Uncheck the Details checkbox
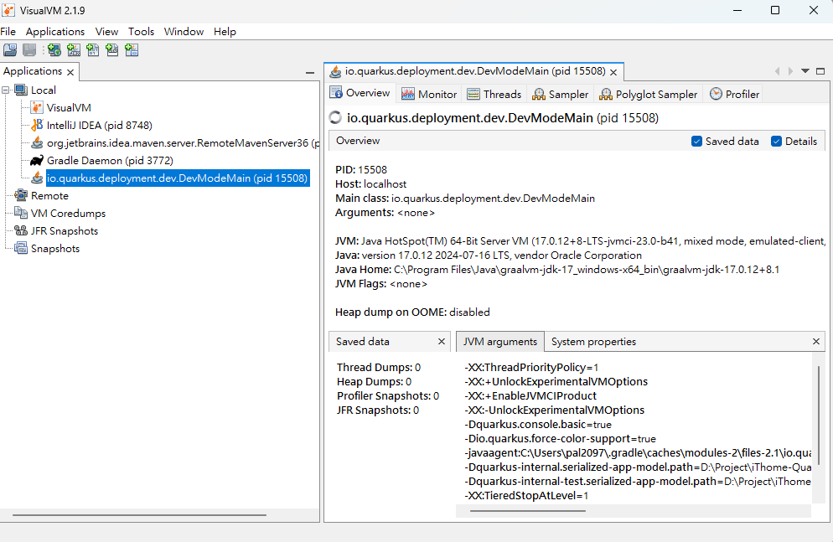833x542 pixels. [776, 142]
